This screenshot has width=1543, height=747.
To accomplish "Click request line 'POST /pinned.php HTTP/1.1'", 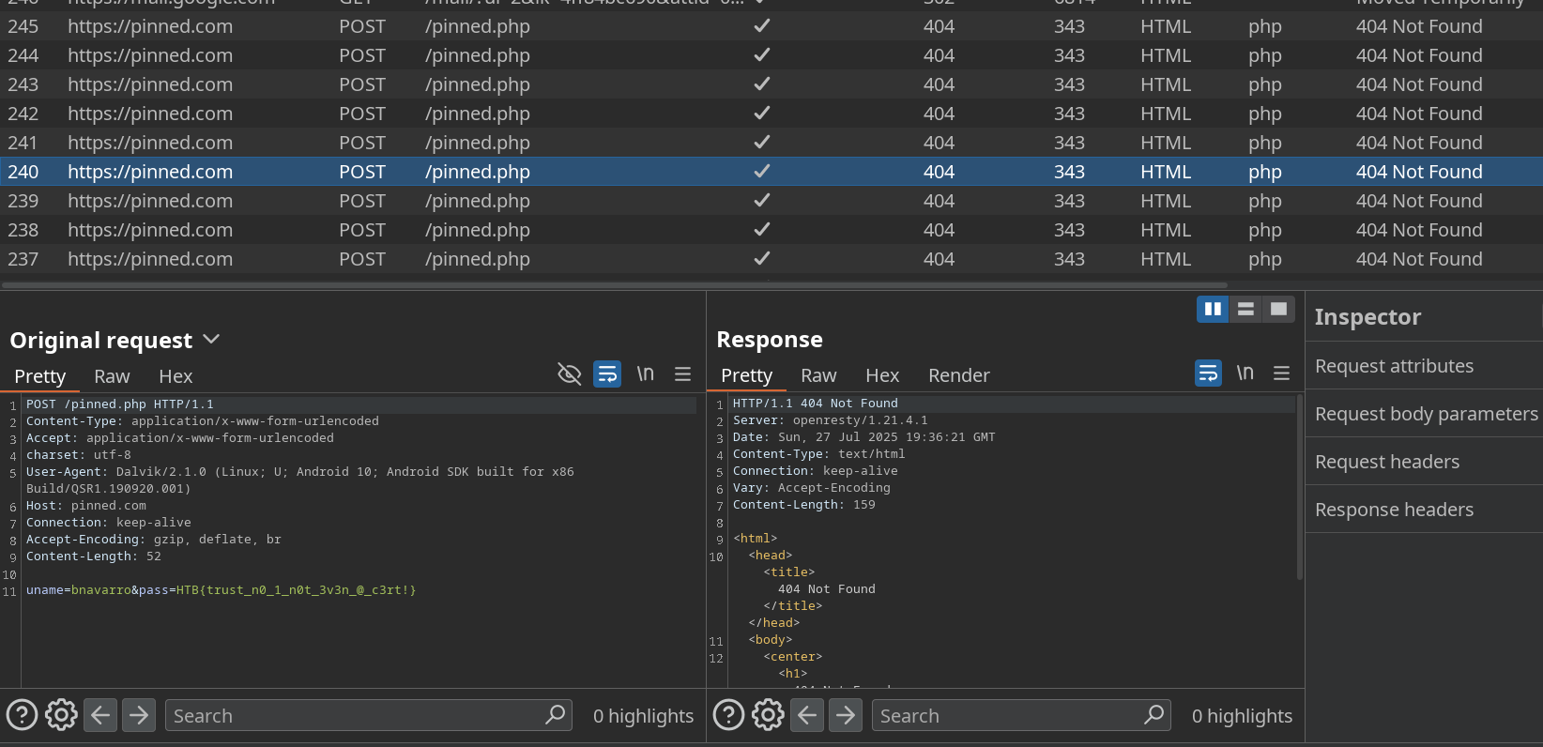I will [120, 404].
